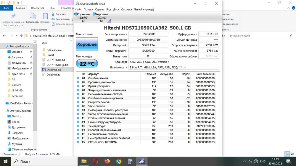Click the 7200 RPM rotation speed field

[x=209, y=45]
